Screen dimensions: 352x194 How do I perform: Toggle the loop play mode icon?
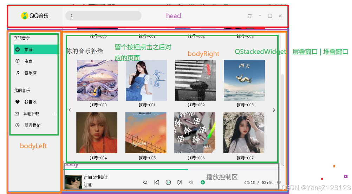point(145,182)
